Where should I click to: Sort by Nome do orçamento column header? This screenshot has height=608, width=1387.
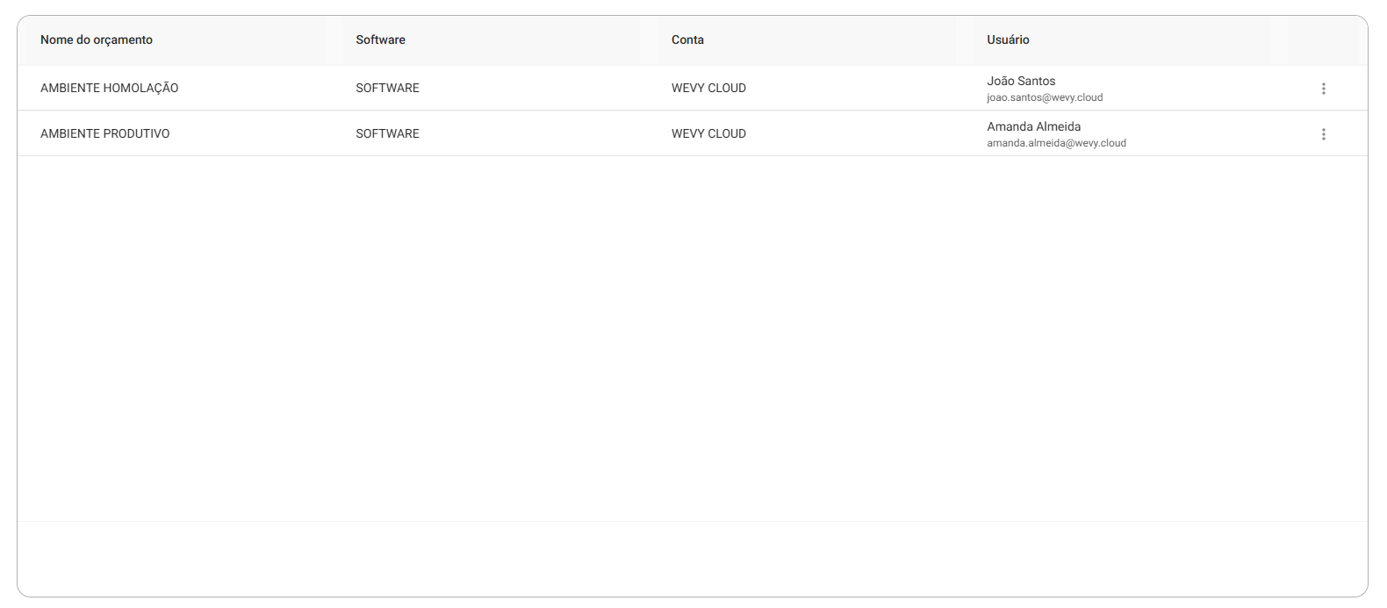[97, 39]
